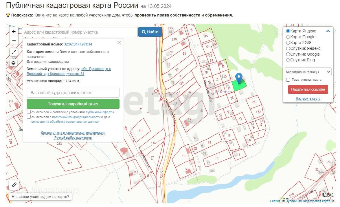340x207 pixels.
Task: Focus the address or cadastral number field
Action: click(x=80, y=32)
